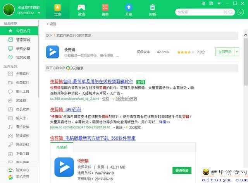Expand the arrow beside 立即开启

237,52
